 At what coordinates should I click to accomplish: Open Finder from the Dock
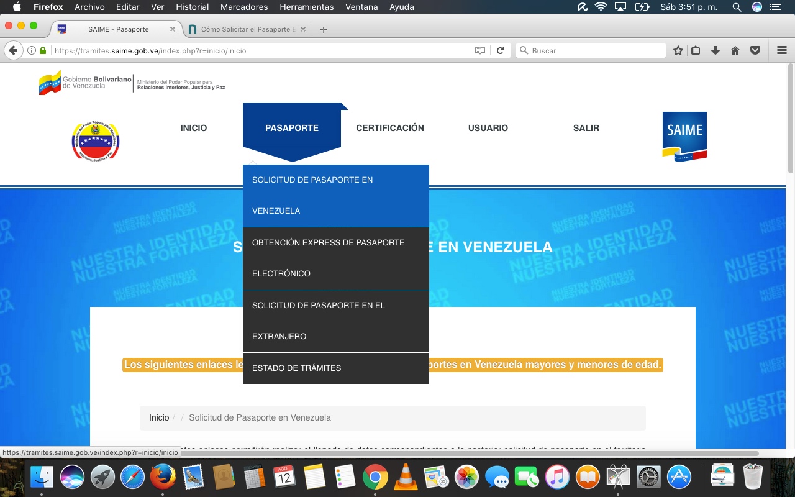(42, 476)
